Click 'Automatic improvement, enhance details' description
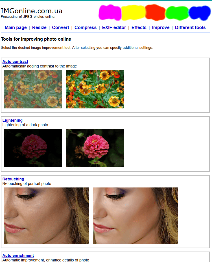This screenshot has width=212, height=262. pyautogui.click(x=46, y=260)
